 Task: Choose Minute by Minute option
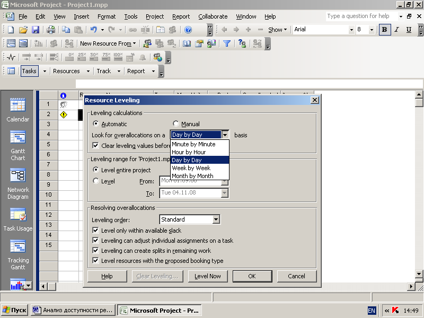point(200,144)
